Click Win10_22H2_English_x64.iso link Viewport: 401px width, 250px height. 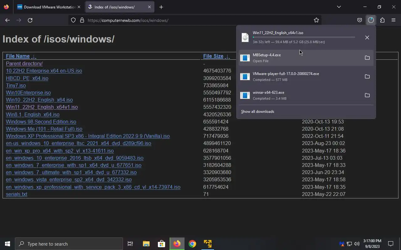tap(39, 100)
